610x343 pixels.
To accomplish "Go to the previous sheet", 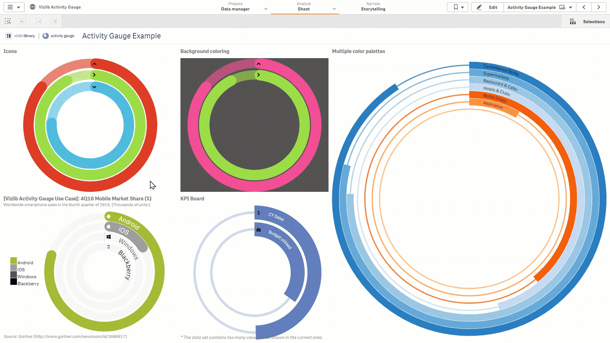I will pos(584,7).
